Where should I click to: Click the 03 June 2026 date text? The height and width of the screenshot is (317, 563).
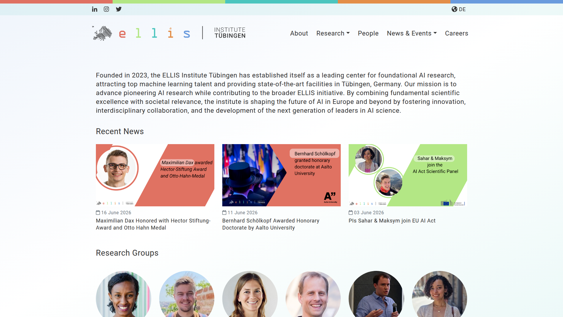pos(369,213)
